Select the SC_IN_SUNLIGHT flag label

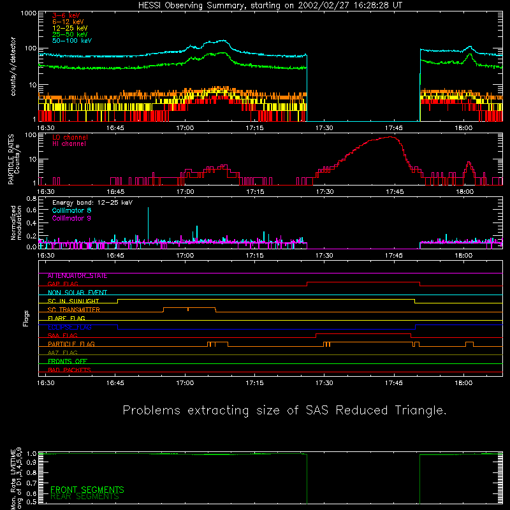(73, 301)
